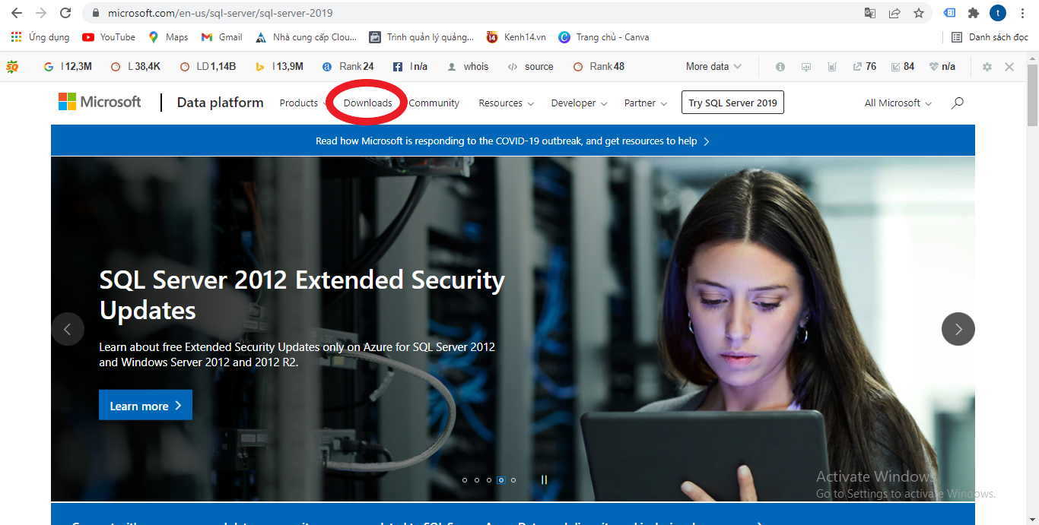Expand the Developer menu

click(x=579, y=103)
